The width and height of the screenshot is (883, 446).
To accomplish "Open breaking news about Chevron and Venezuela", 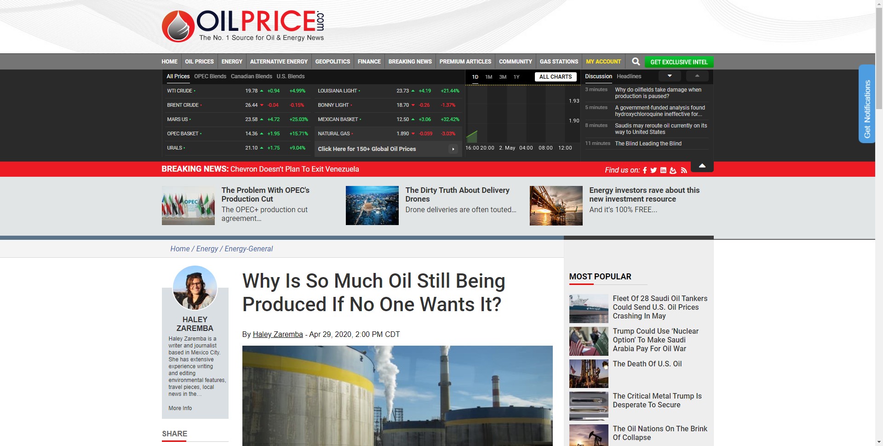I will 294,169.
